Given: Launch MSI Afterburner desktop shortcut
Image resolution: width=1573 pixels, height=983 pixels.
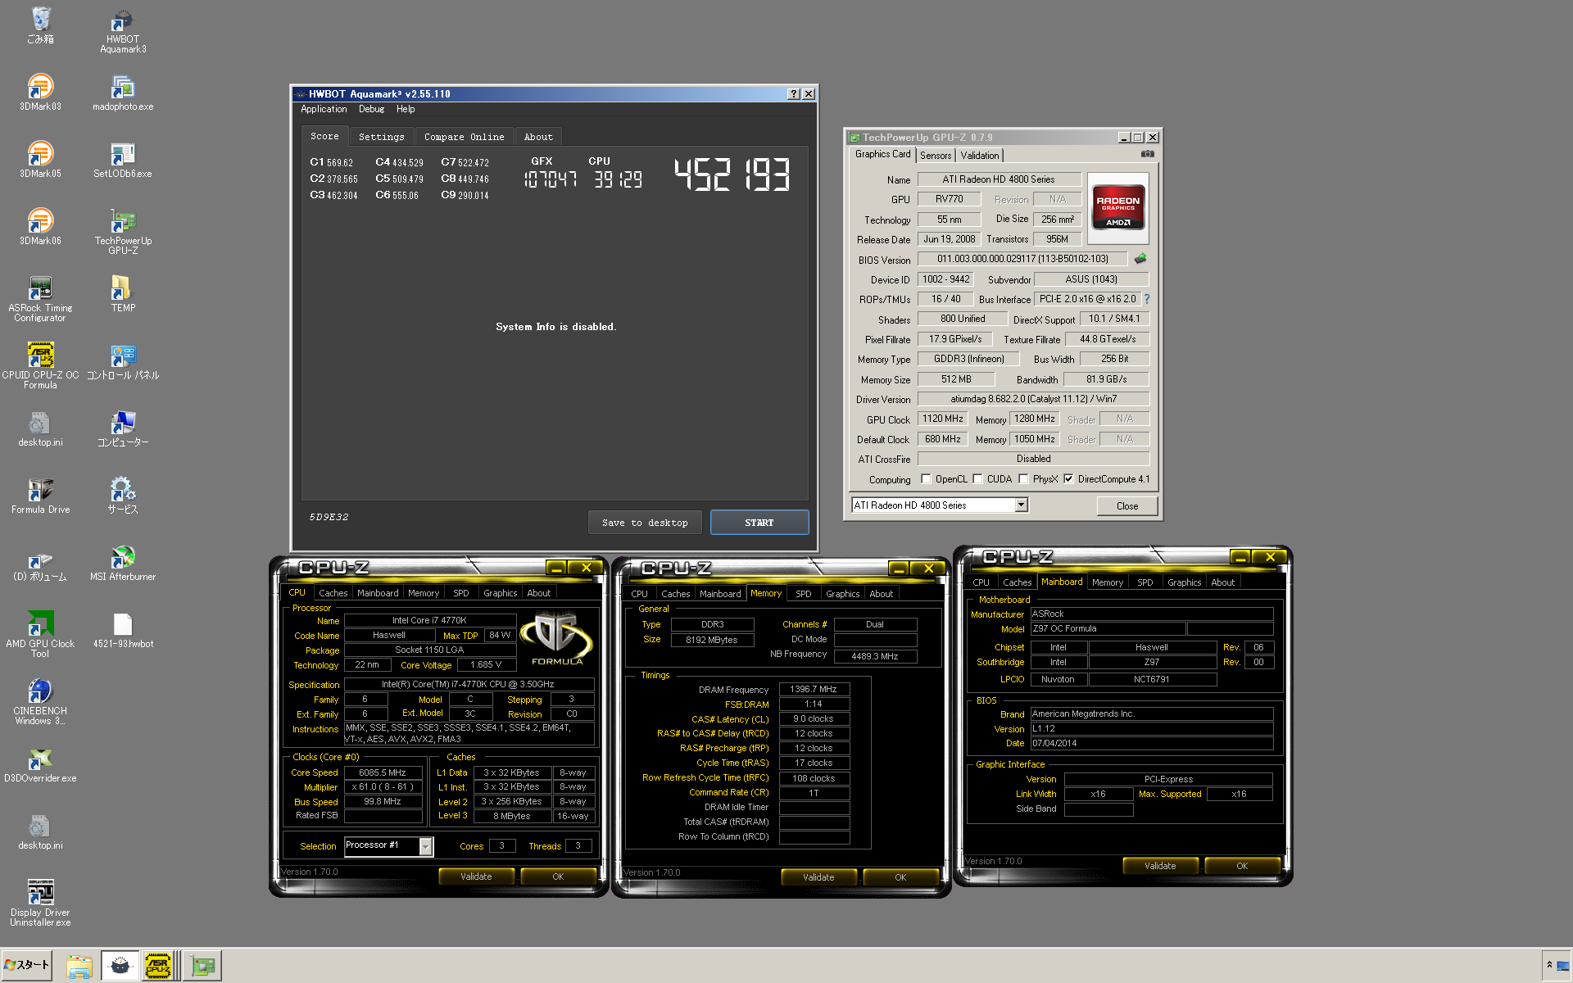Looking at the screenshot, I should (x=122, y=562).
